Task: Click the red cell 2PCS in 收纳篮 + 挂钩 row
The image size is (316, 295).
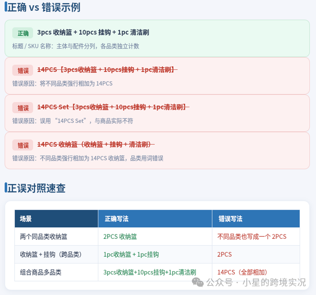Action: coord(256,254)
